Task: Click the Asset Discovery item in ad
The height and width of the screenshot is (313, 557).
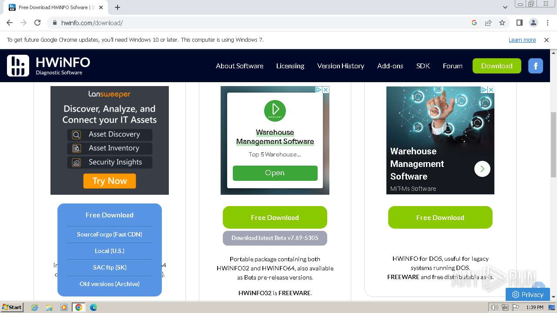Action: (x=110, y=134)
